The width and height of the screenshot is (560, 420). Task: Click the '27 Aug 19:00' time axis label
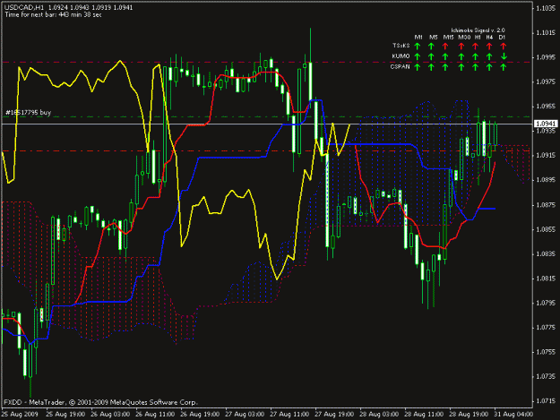[x=334, y=415]
